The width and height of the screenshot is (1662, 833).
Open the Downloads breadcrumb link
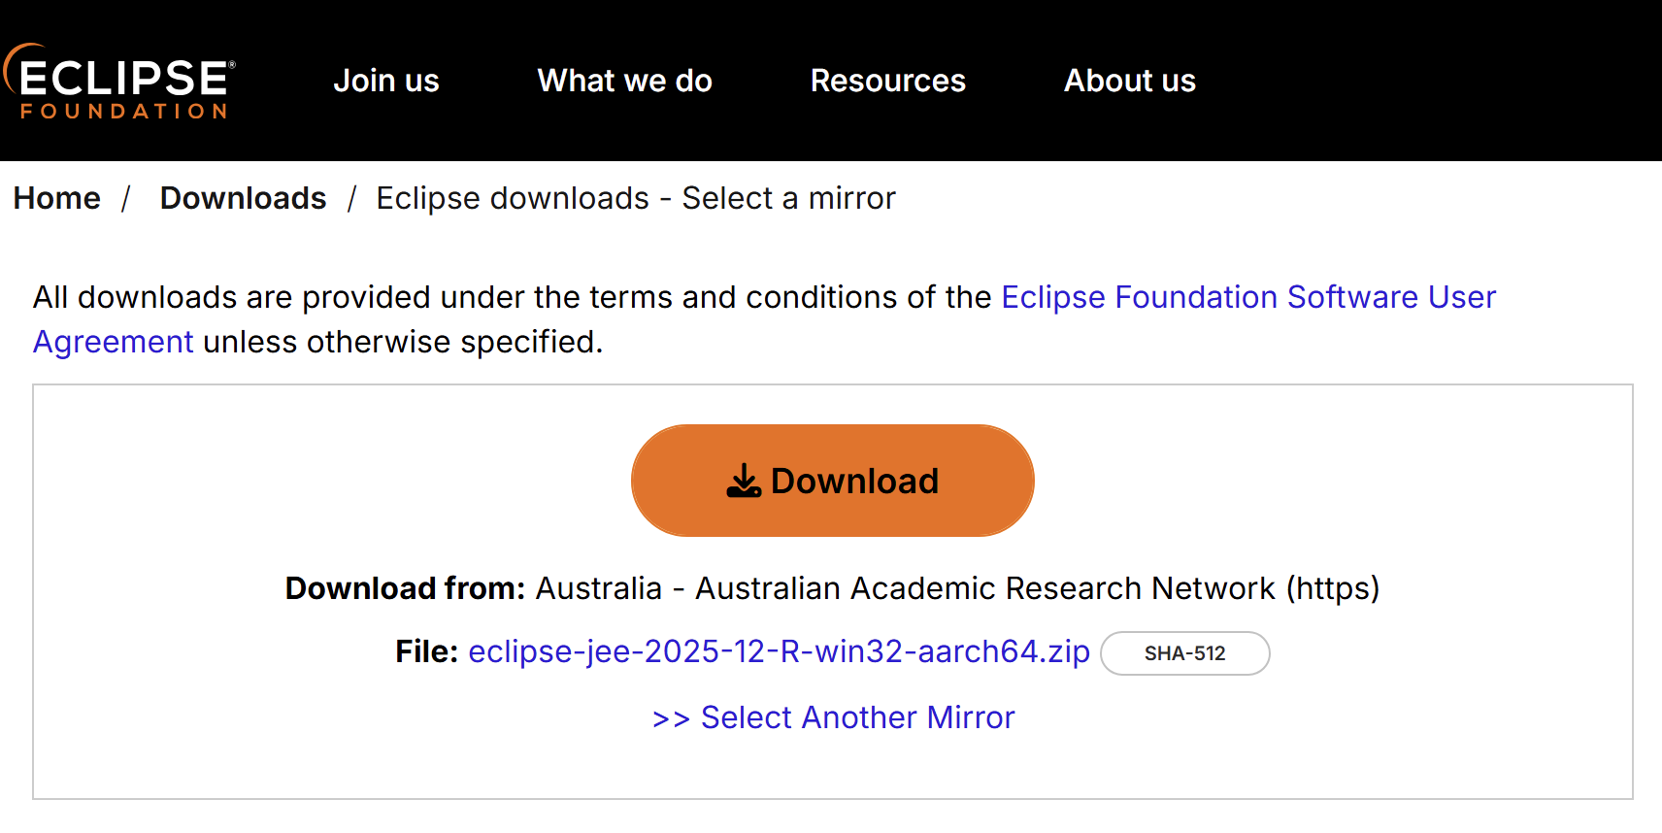pos(243,198)
